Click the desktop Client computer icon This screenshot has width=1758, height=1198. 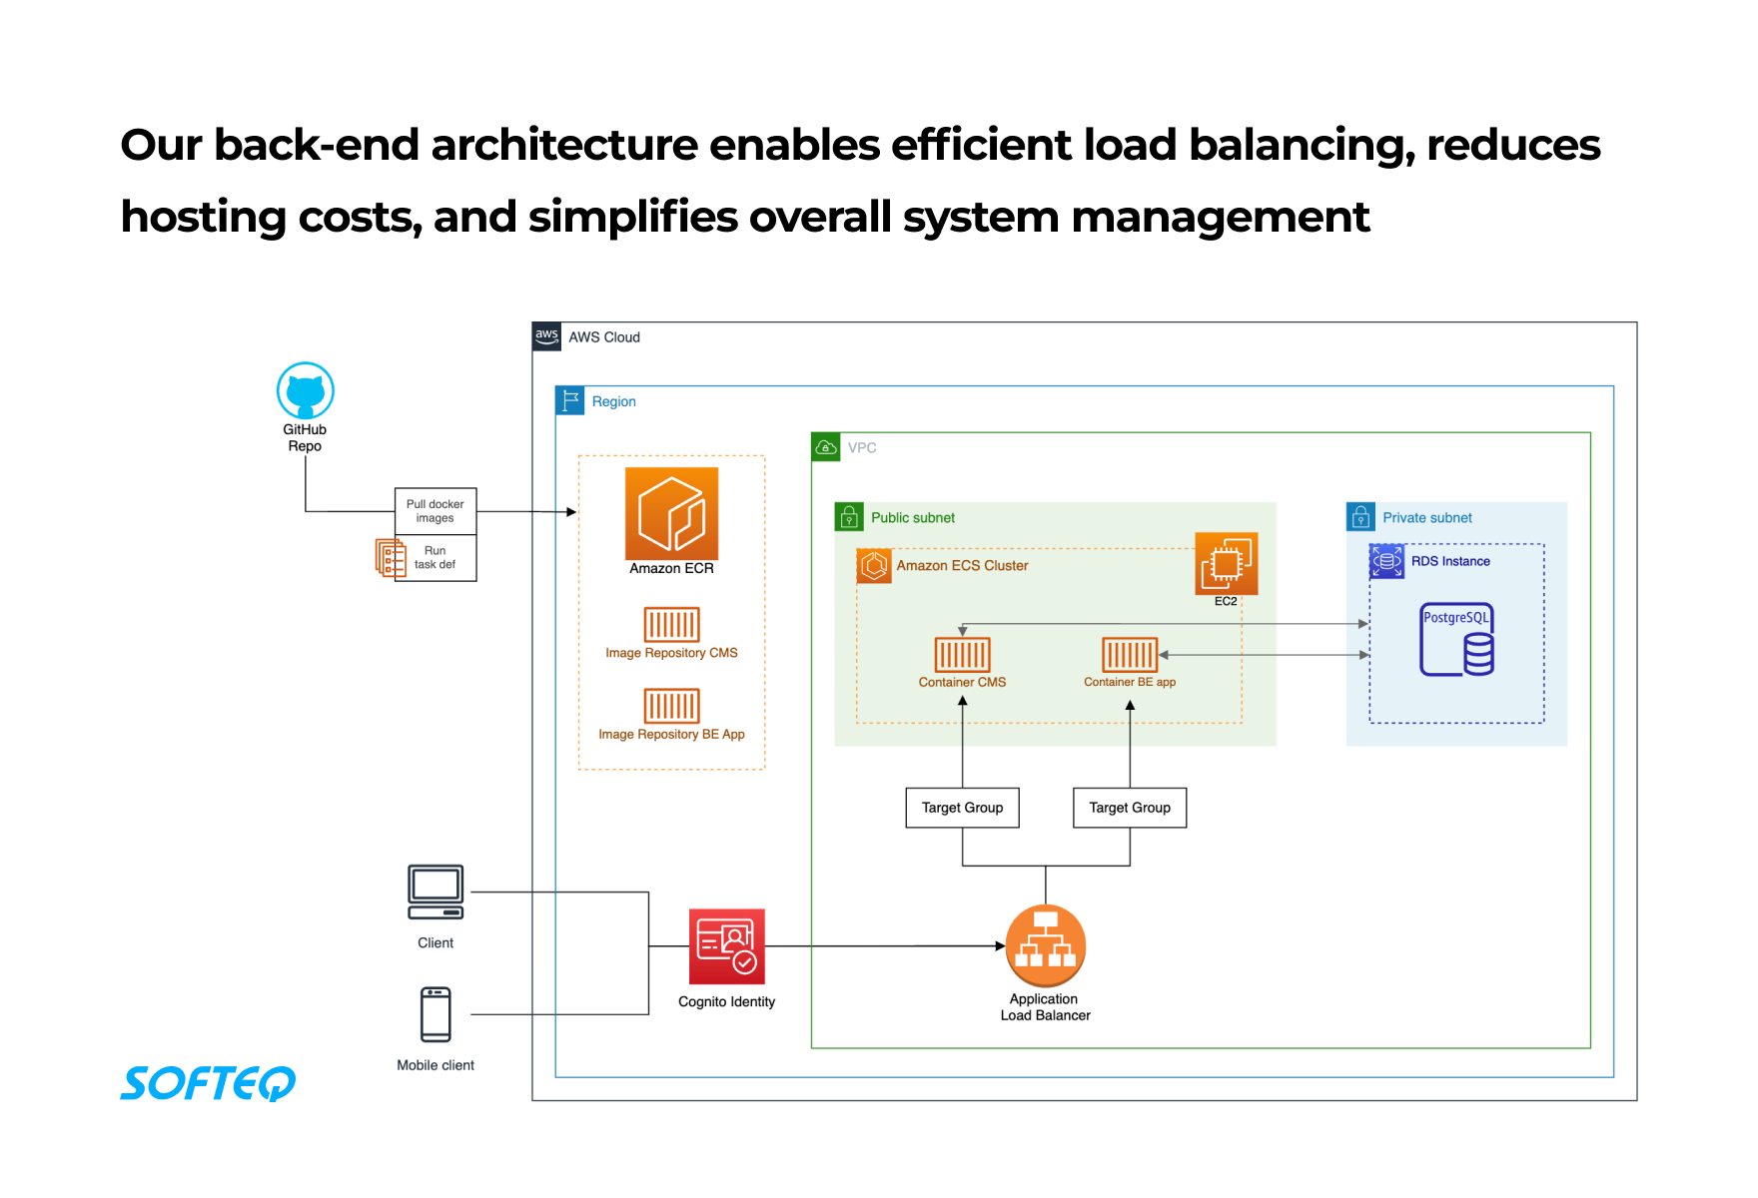[436, 892]
